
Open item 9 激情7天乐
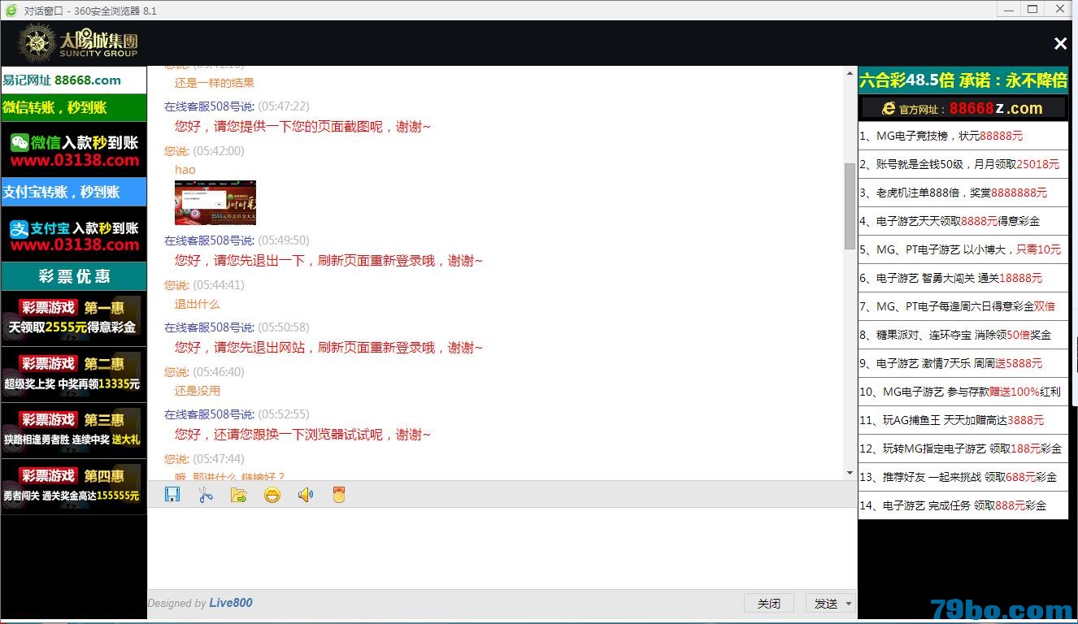963,363
